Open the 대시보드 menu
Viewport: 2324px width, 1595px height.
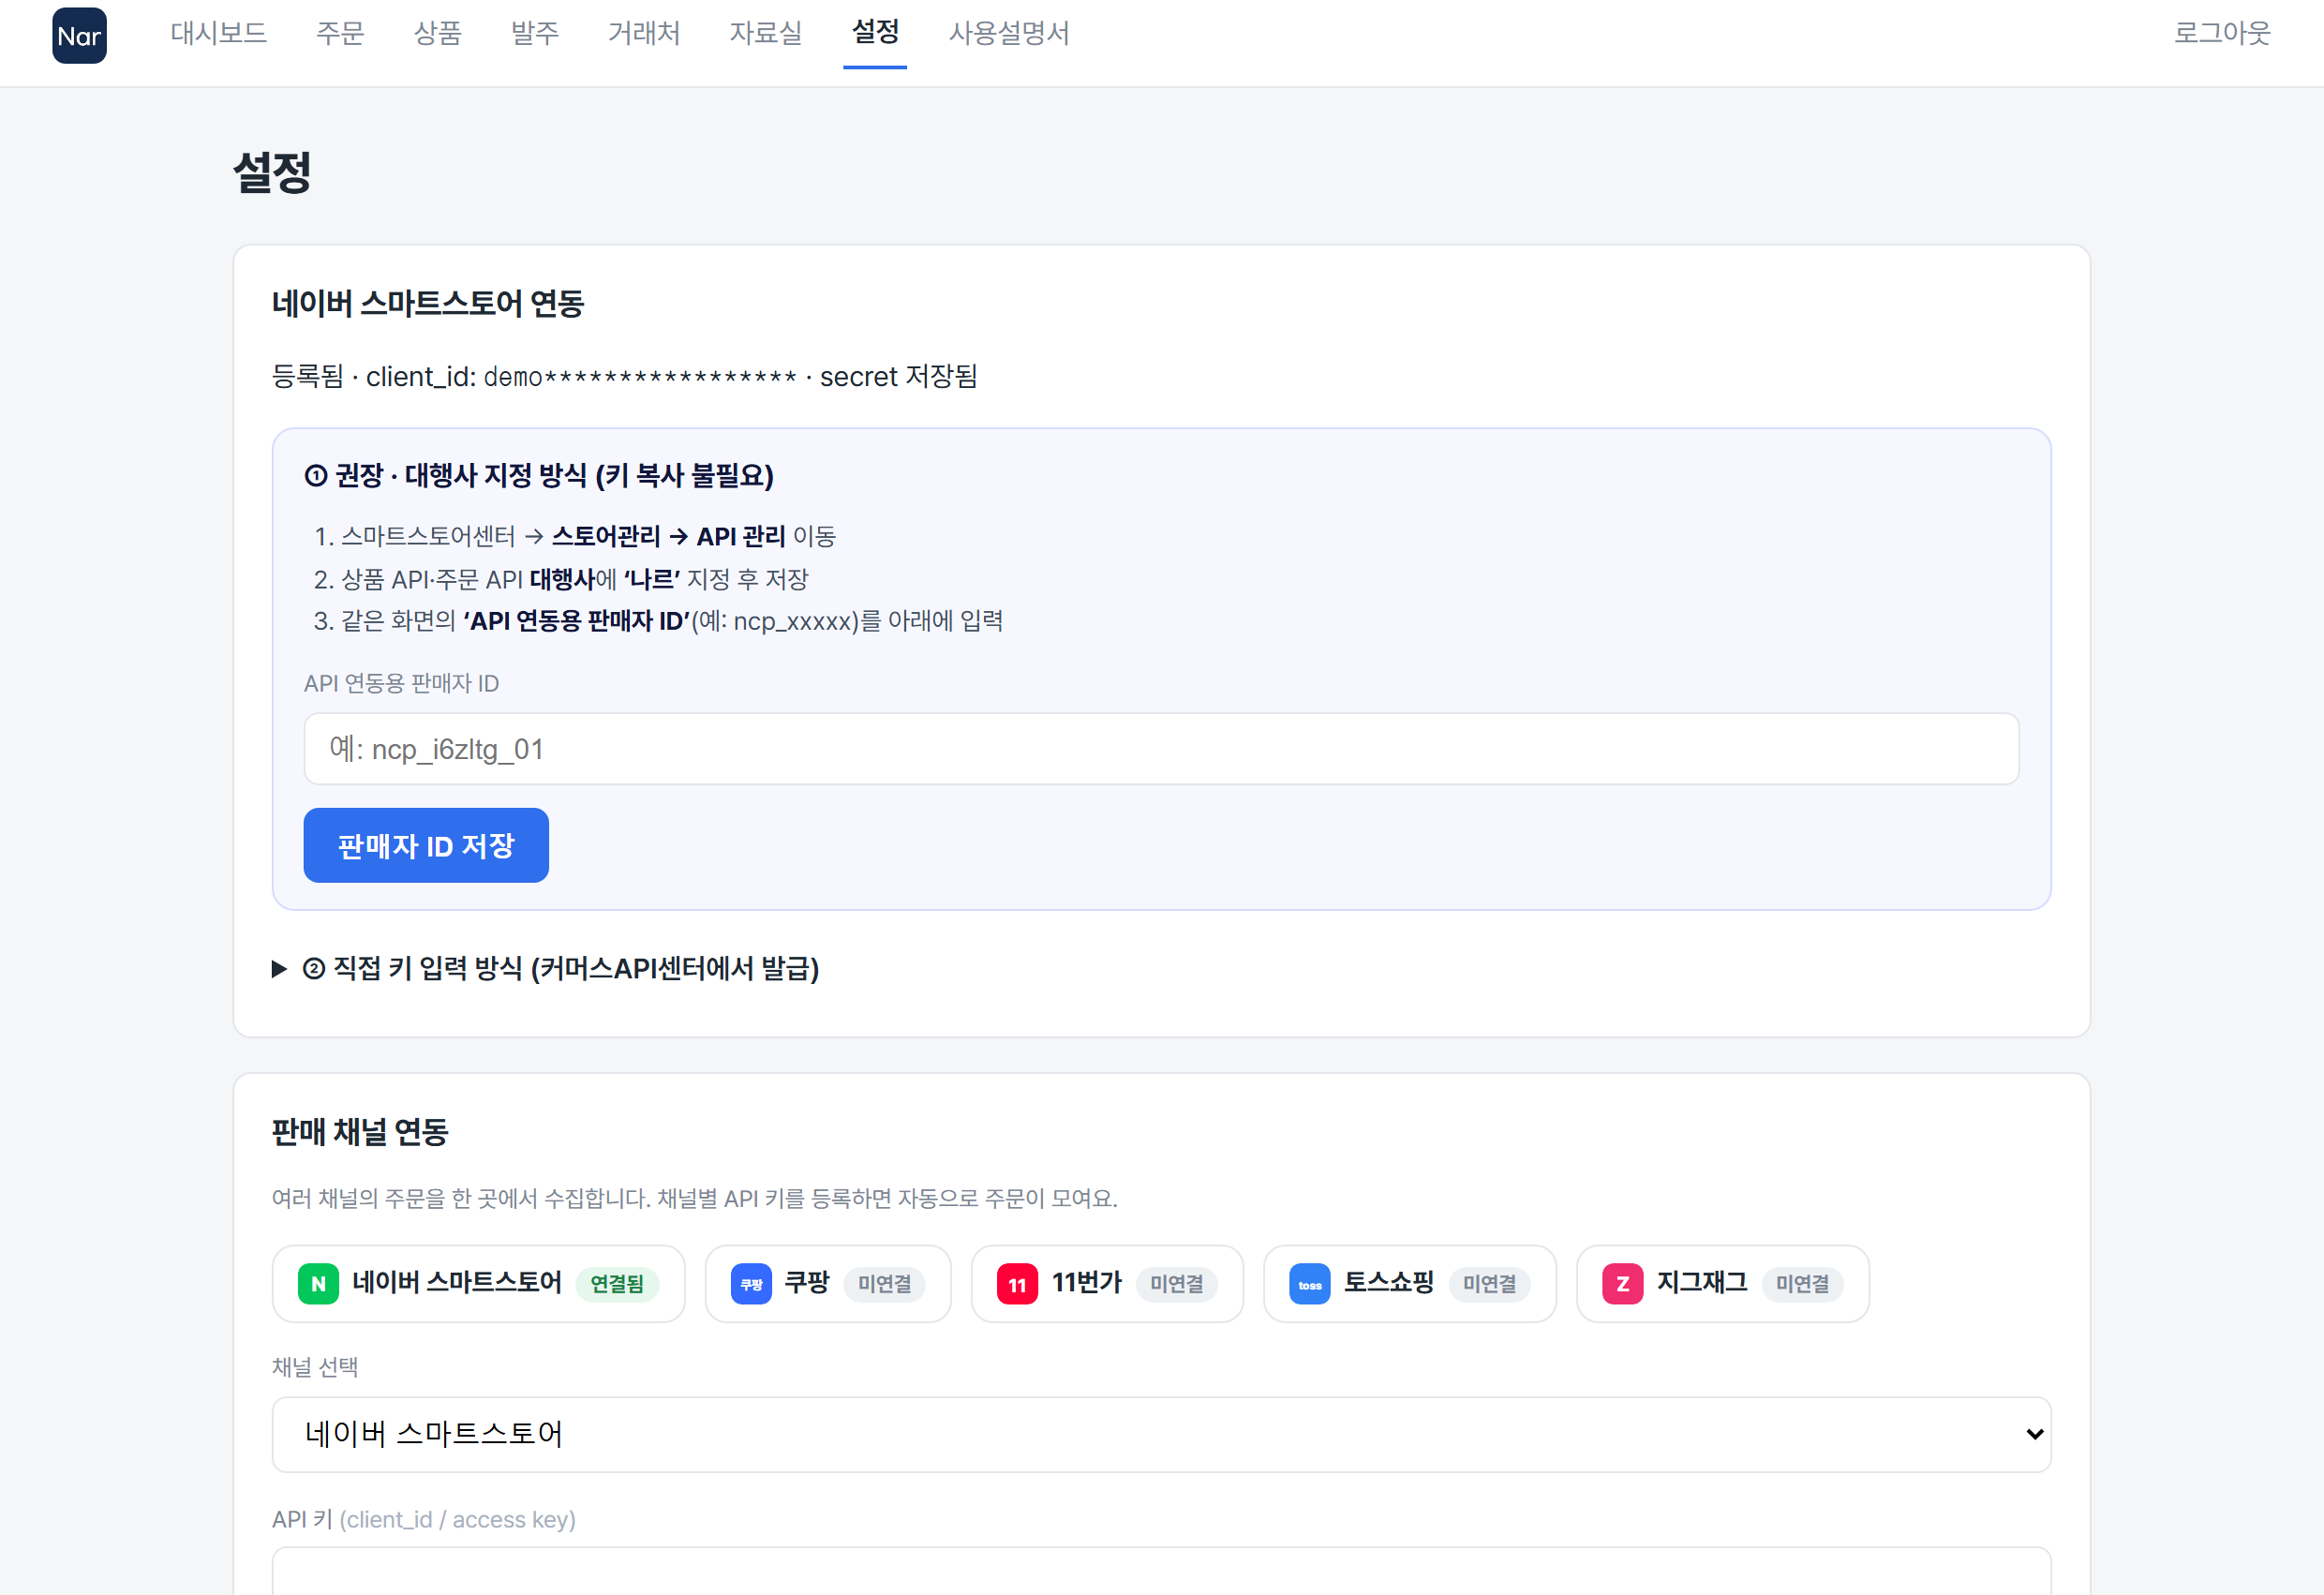click(218, 33)
